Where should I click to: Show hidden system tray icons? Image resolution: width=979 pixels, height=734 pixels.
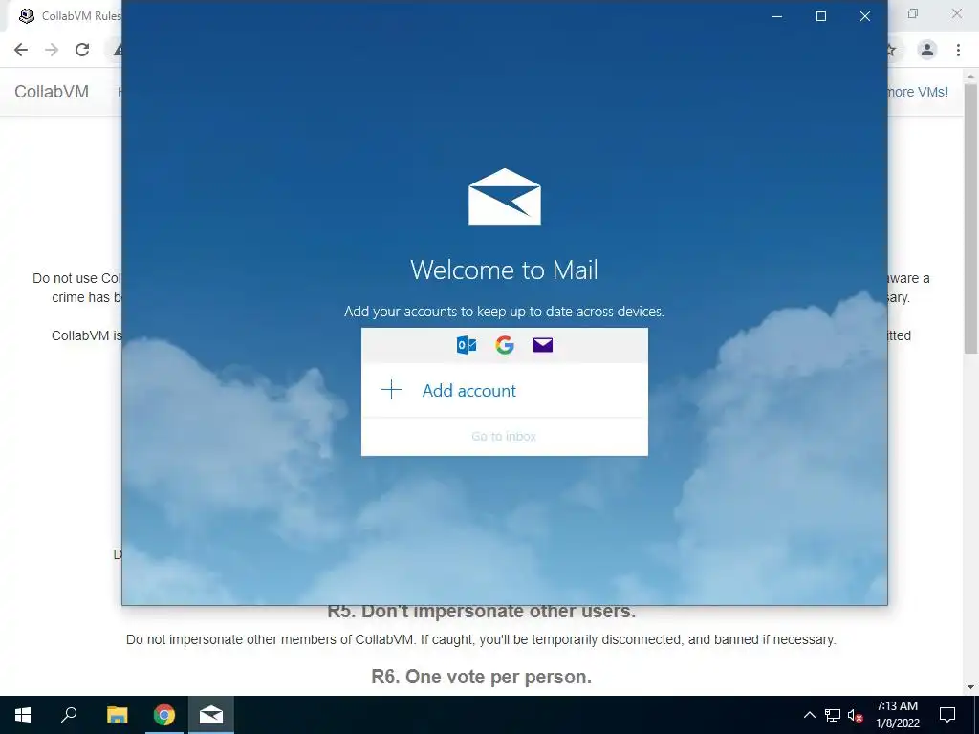pos(809,715)
